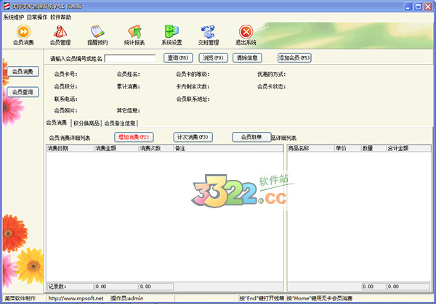Click the 商品名称 column header
This screenshot has width=436, height=304.
pyautogui.click(x=310, y=148)
